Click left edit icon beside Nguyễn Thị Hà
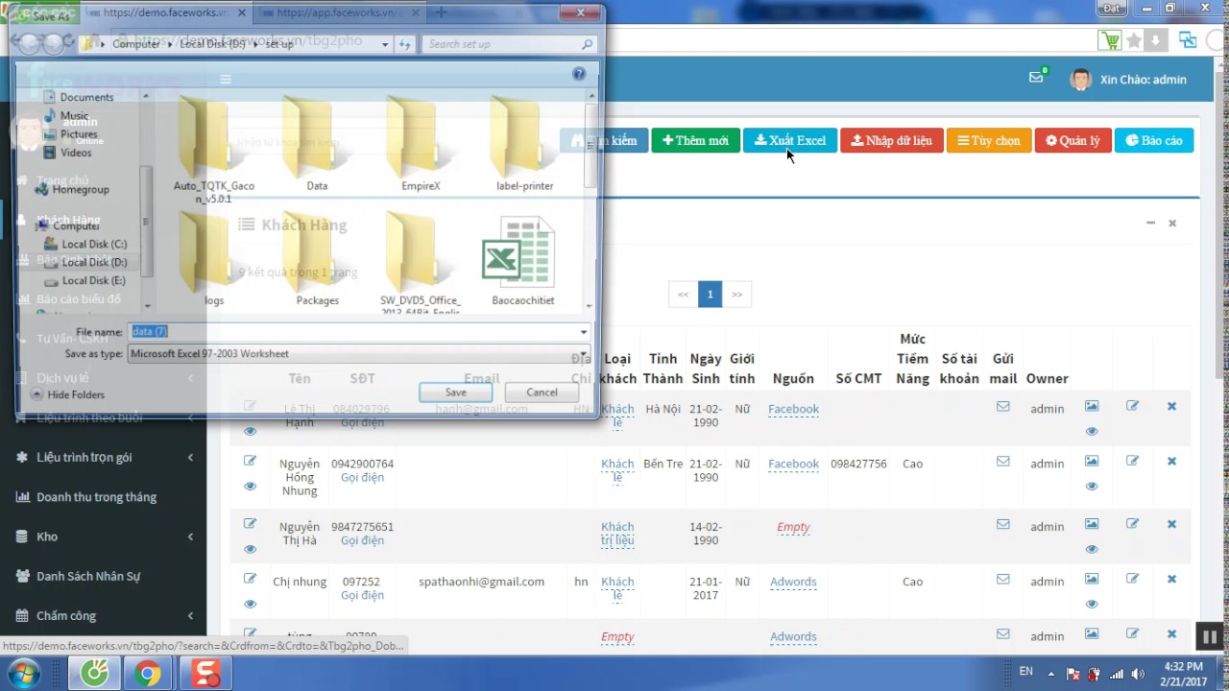This screenshot has width=1229, height=691. (250, 524)
